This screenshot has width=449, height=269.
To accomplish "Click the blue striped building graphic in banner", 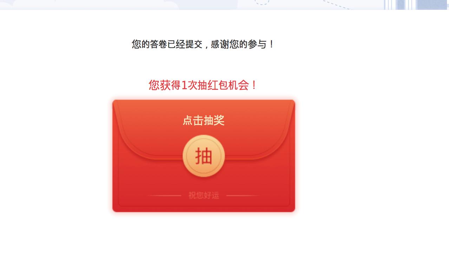I will tap(416, 5).
